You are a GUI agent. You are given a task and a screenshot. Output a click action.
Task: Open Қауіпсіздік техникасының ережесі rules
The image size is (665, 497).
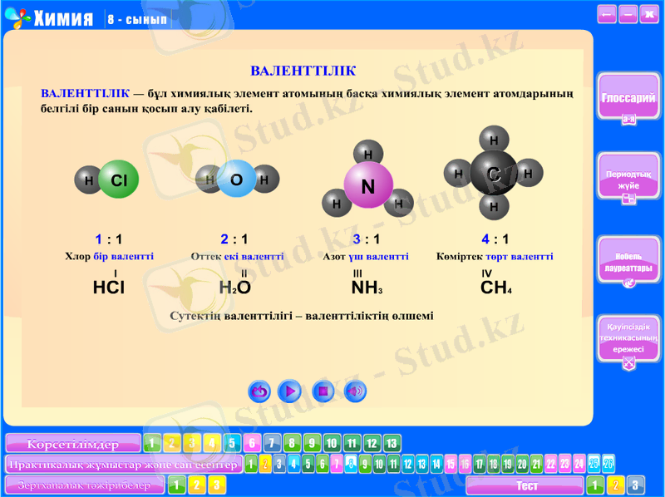(628, 339)
